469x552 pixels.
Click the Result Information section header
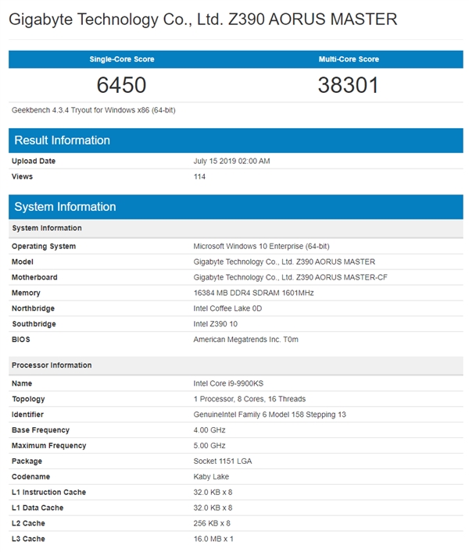click(236, 141)
